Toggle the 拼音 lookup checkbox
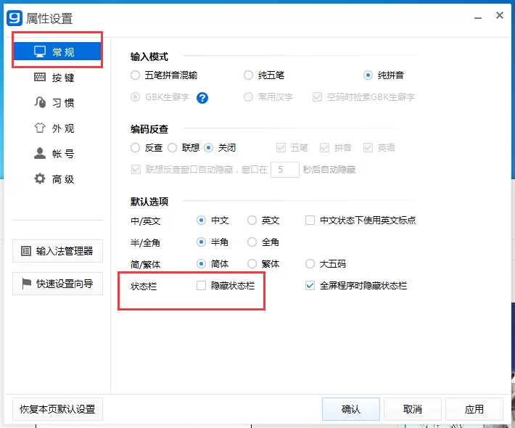Image resolution: width=515 pixels, height=428 pixels. coord(324,148)
